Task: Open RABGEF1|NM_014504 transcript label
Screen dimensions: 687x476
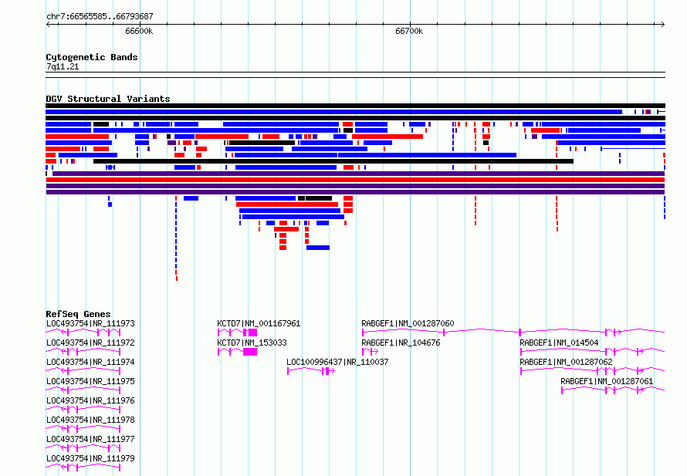Action: pos(559,343)
